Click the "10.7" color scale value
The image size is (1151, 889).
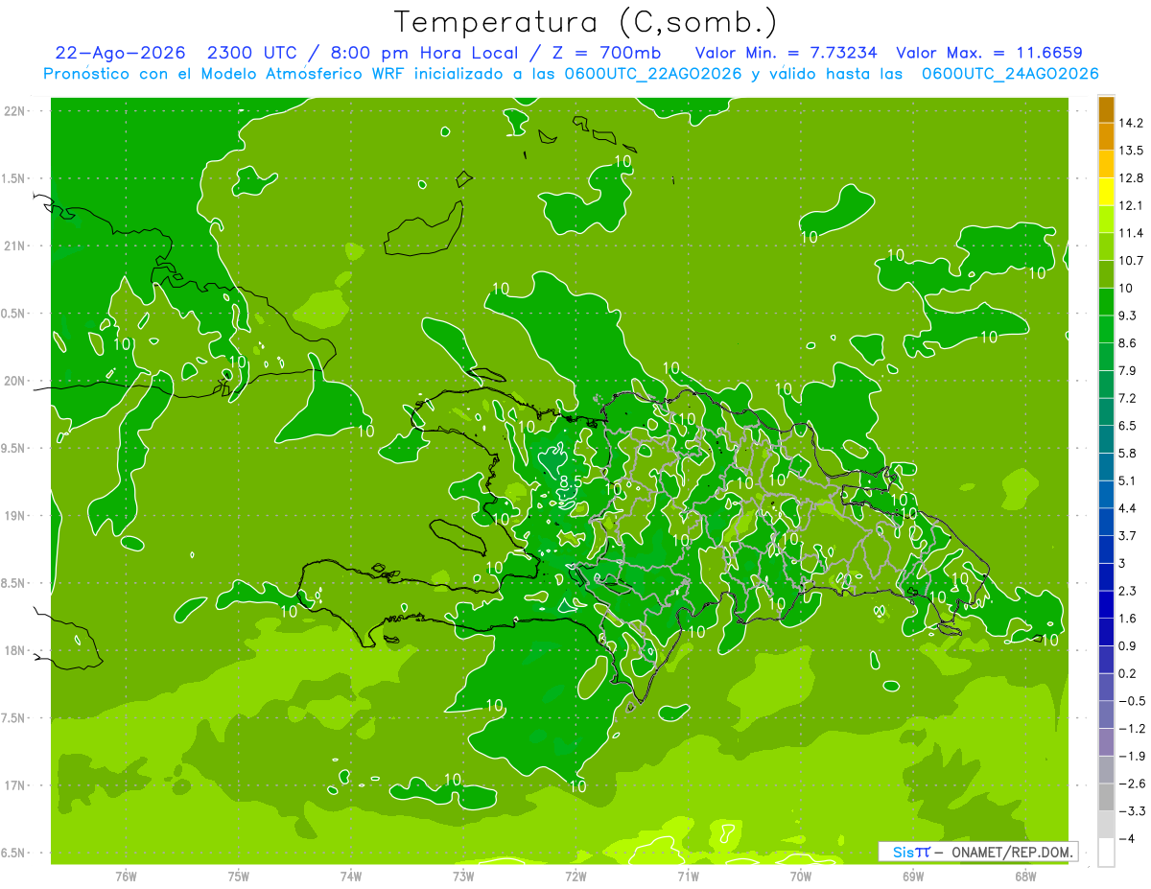pyautogui.click(x=1131, y=260)
